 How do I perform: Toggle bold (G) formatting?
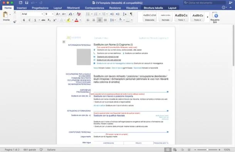pyautogui.click(x=24, y=20)
